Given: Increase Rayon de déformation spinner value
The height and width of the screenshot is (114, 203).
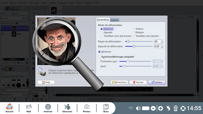Looking at the screenshot, I should [x=162, y=41].
